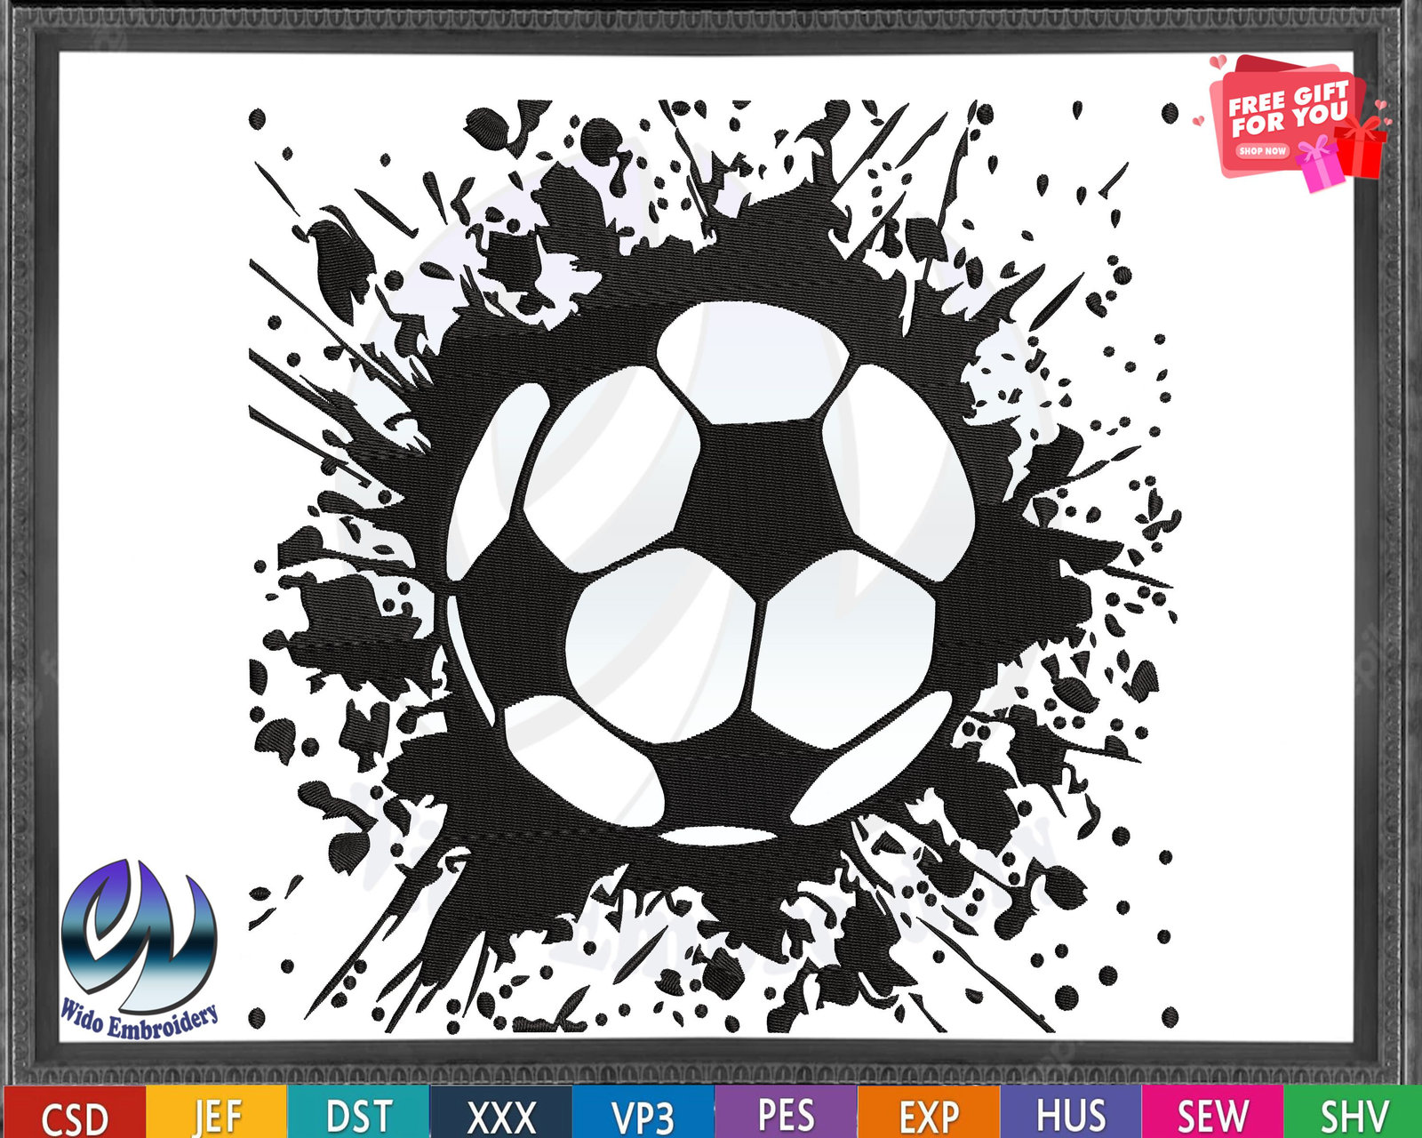Select the CSD format label

[x=74, y=1112]
